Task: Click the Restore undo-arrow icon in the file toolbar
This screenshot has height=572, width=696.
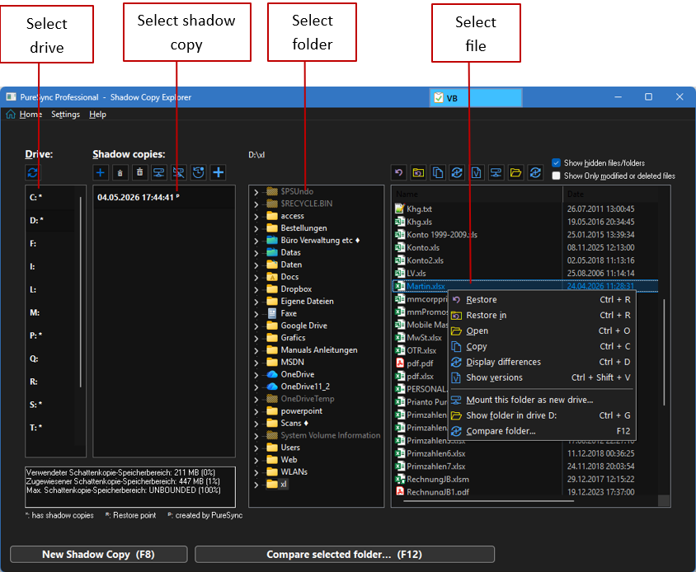Action: tap(398, 172)
